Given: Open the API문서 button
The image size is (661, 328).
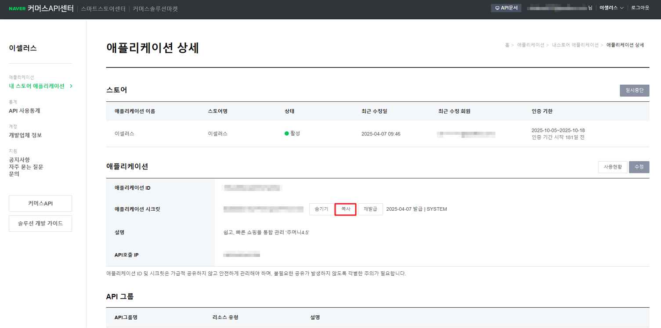Looking at the screenshot, I should pos(506,8).
